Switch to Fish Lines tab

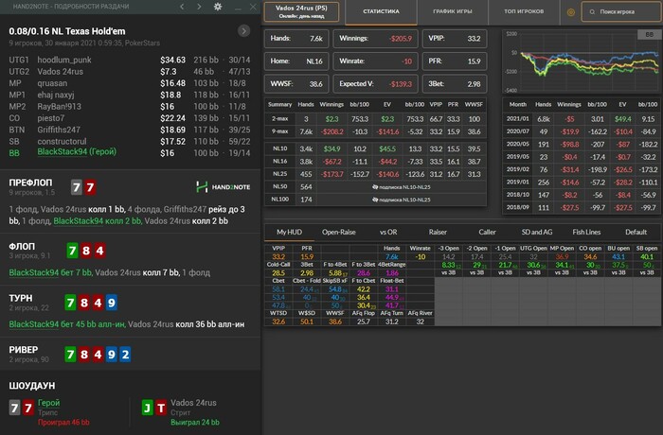[586, 233]
